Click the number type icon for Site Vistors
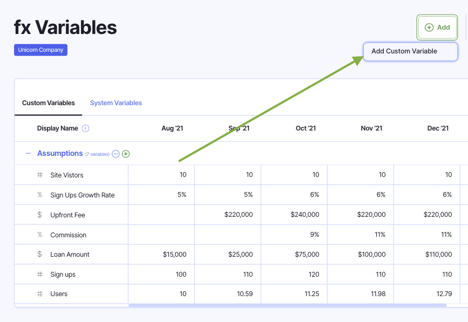Image resolution: width=468 pixels, height=322 pixels. [x=40, y=175]
